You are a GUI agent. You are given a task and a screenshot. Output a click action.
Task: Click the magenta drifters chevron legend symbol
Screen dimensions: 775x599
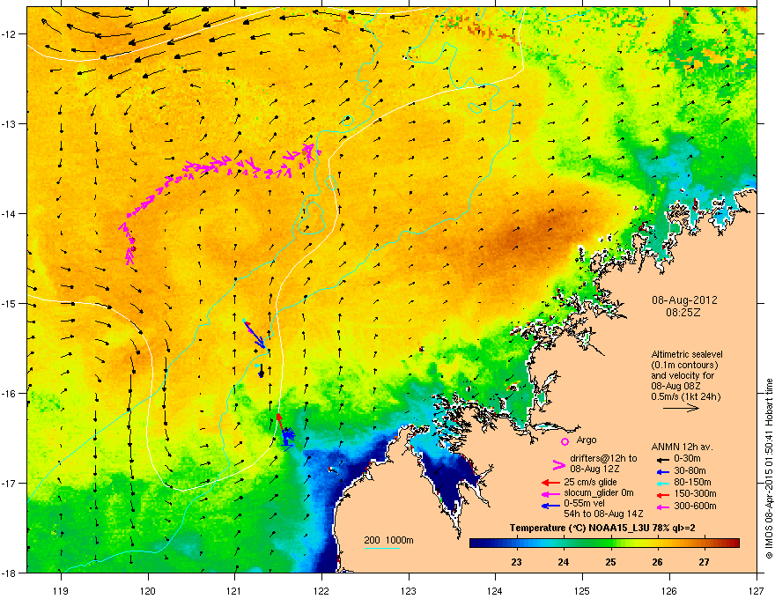click(558, 464)
